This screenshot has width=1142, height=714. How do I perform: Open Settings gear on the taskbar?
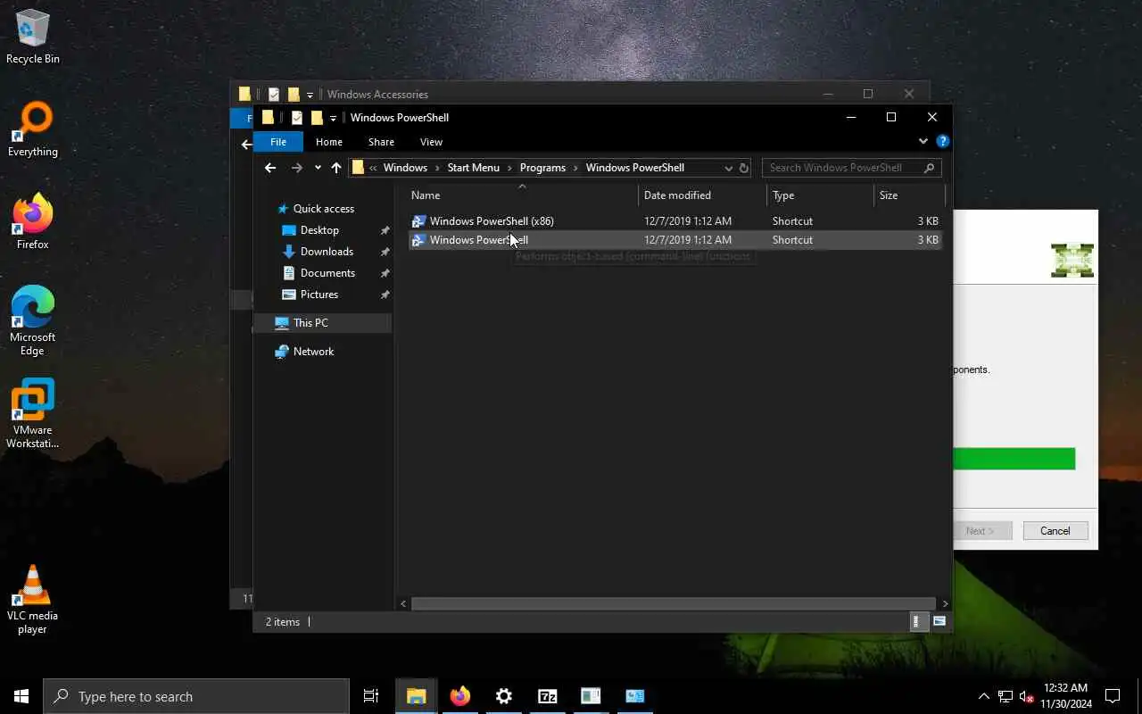coord(504,696)
